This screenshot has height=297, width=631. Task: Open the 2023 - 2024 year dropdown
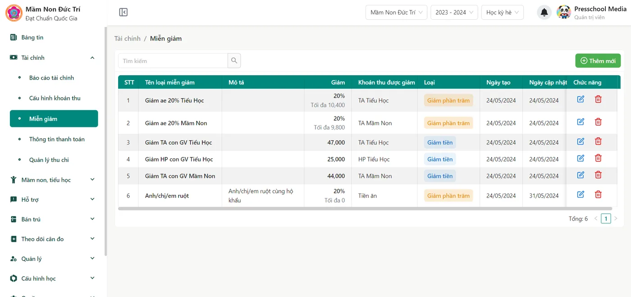point(454,13)
